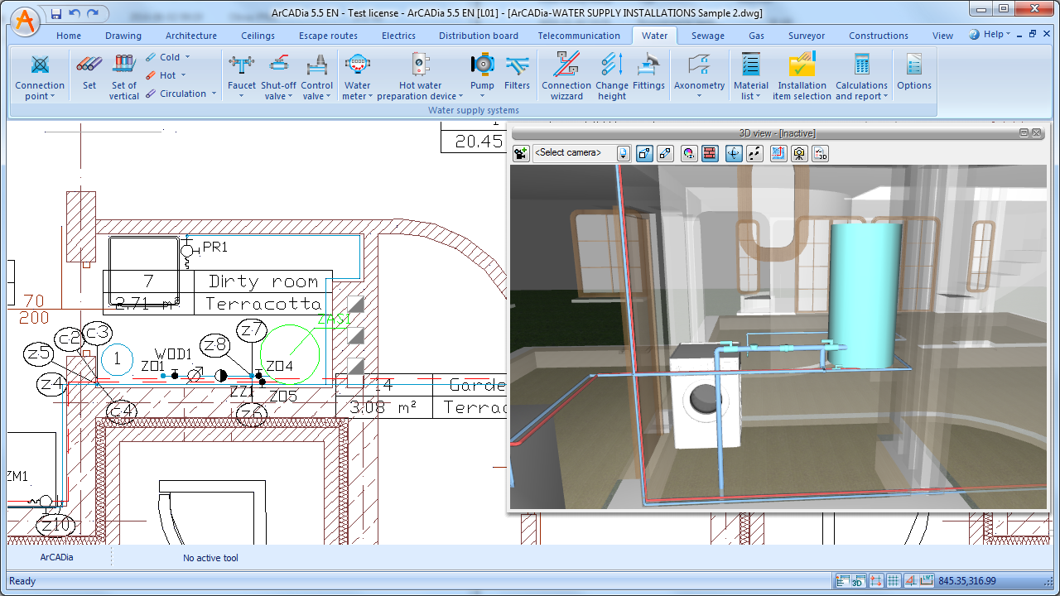Open the Select camera dropdown
1060x596 pixels.
pos(623,153)
